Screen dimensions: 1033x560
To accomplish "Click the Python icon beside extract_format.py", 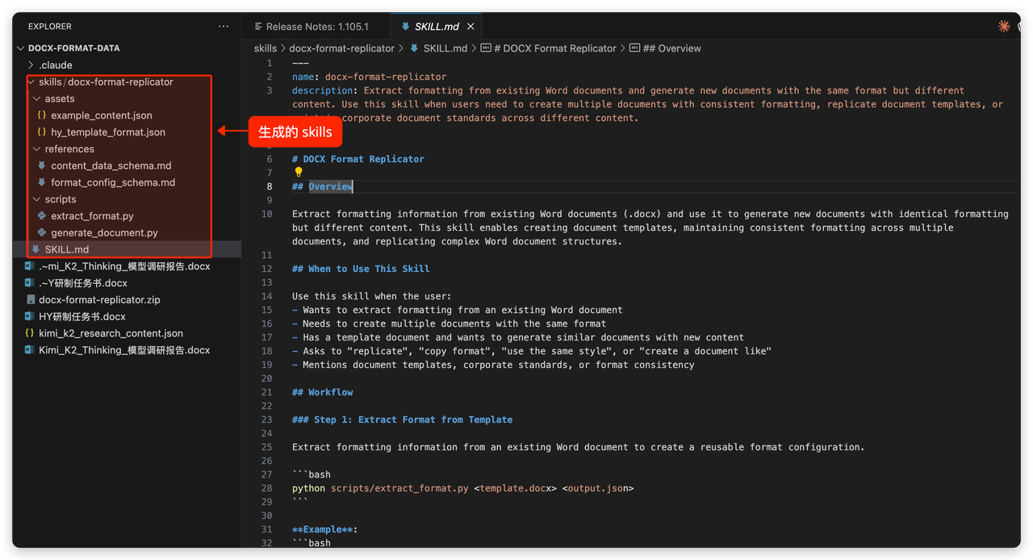I will pyautogui.click(x=42, y=216).
